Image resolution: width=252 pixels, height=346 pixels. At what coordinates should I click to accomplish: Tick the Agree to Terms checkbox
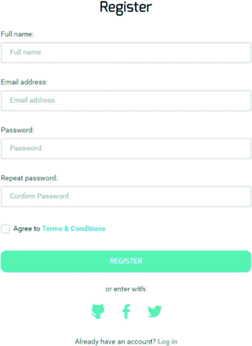coord(5,229)
